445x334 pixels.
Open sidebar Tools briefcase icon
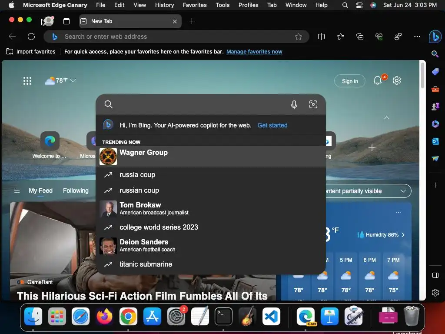(x=435, y=89)
